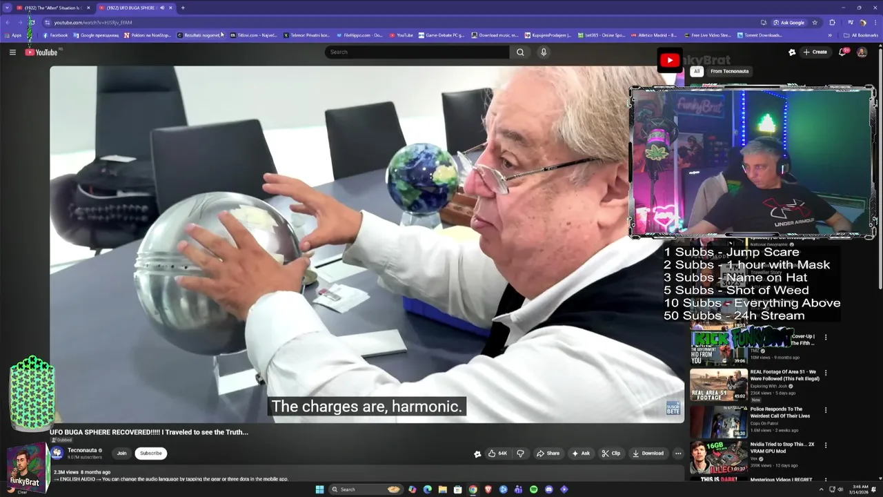The image size is (883, 497).
Task: Open options for Police Responds video
Action: (826, 410)
